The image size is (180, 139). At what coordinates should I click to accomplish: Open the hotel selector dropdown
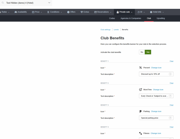pyautogui.click(x=49, y=3)
